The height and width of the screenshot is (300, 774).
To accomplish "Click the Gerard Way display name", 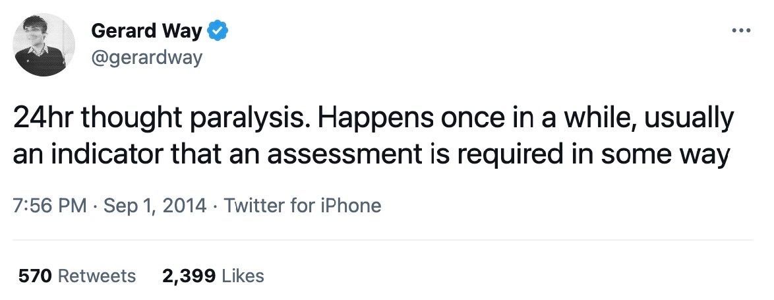I will tap(146, 30).
